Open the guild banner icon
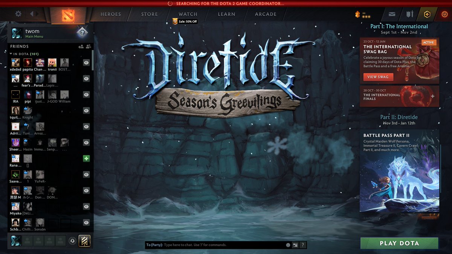 pos(84,241)
